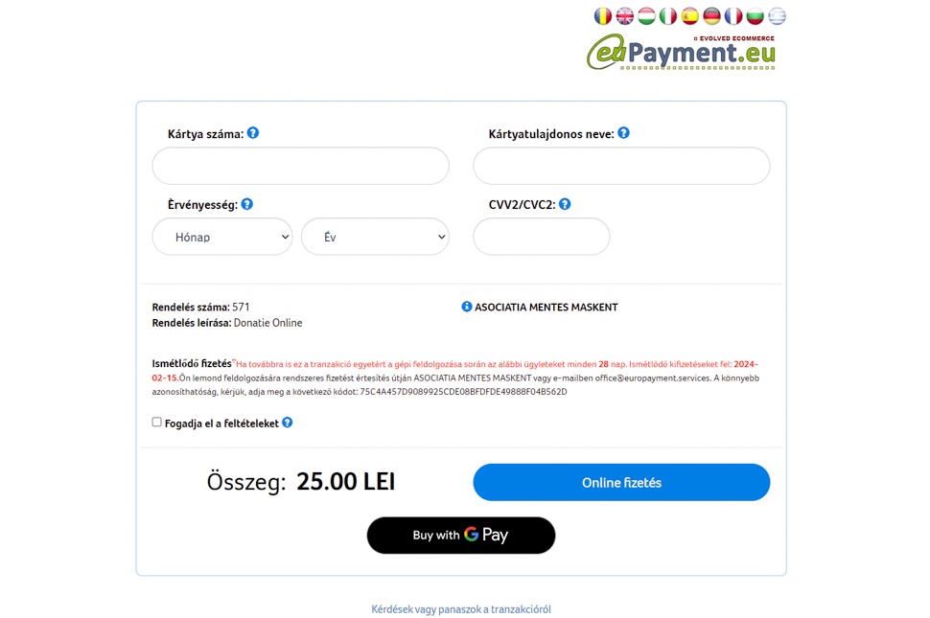The image size is (930, 618).
Task: Expand the Év expiry year dropdown
Action: pyautogui.click(x=375, y=237)
